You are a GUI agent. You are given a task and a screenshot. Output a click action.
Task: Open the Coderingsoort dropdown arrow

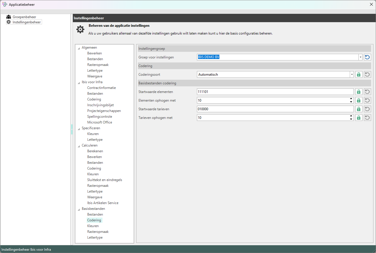352,75
